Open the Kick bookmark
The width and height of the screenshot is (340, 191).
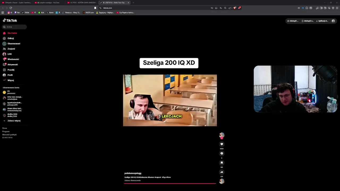pos(41,12)
